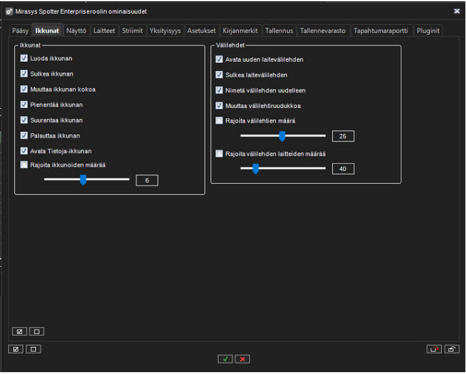This screenshot has height=374, width=466.
Task: Enable Rajoita välilehtien määrä option
Action: point(219,121)
